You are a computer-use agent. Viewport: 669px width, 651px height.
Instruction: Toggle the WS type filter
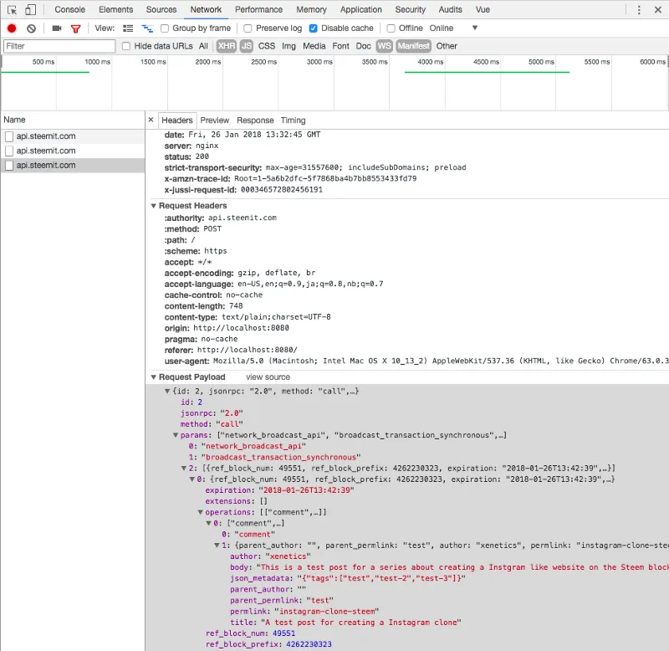[x=385, y=46]
